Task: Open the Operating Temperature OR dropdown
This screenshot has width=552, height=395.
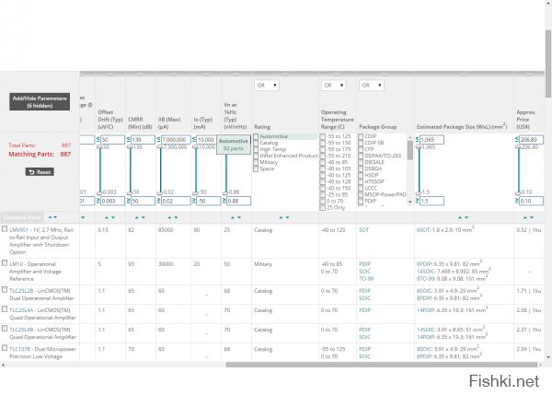Action: (x=332, y=86)
